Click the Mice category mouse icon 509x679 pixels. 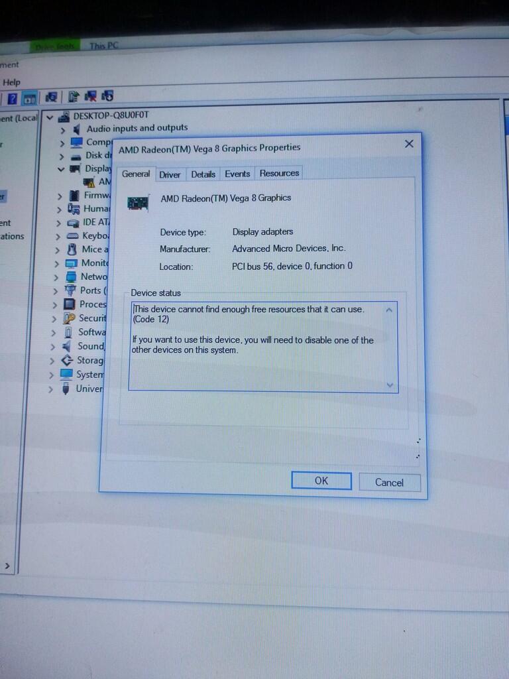tap(72, 249)
